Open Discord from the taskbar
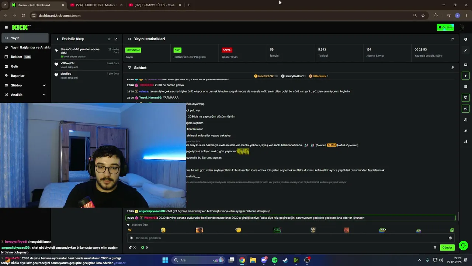The width and height of the screenshot is (472, 266). tap(264, 260)
